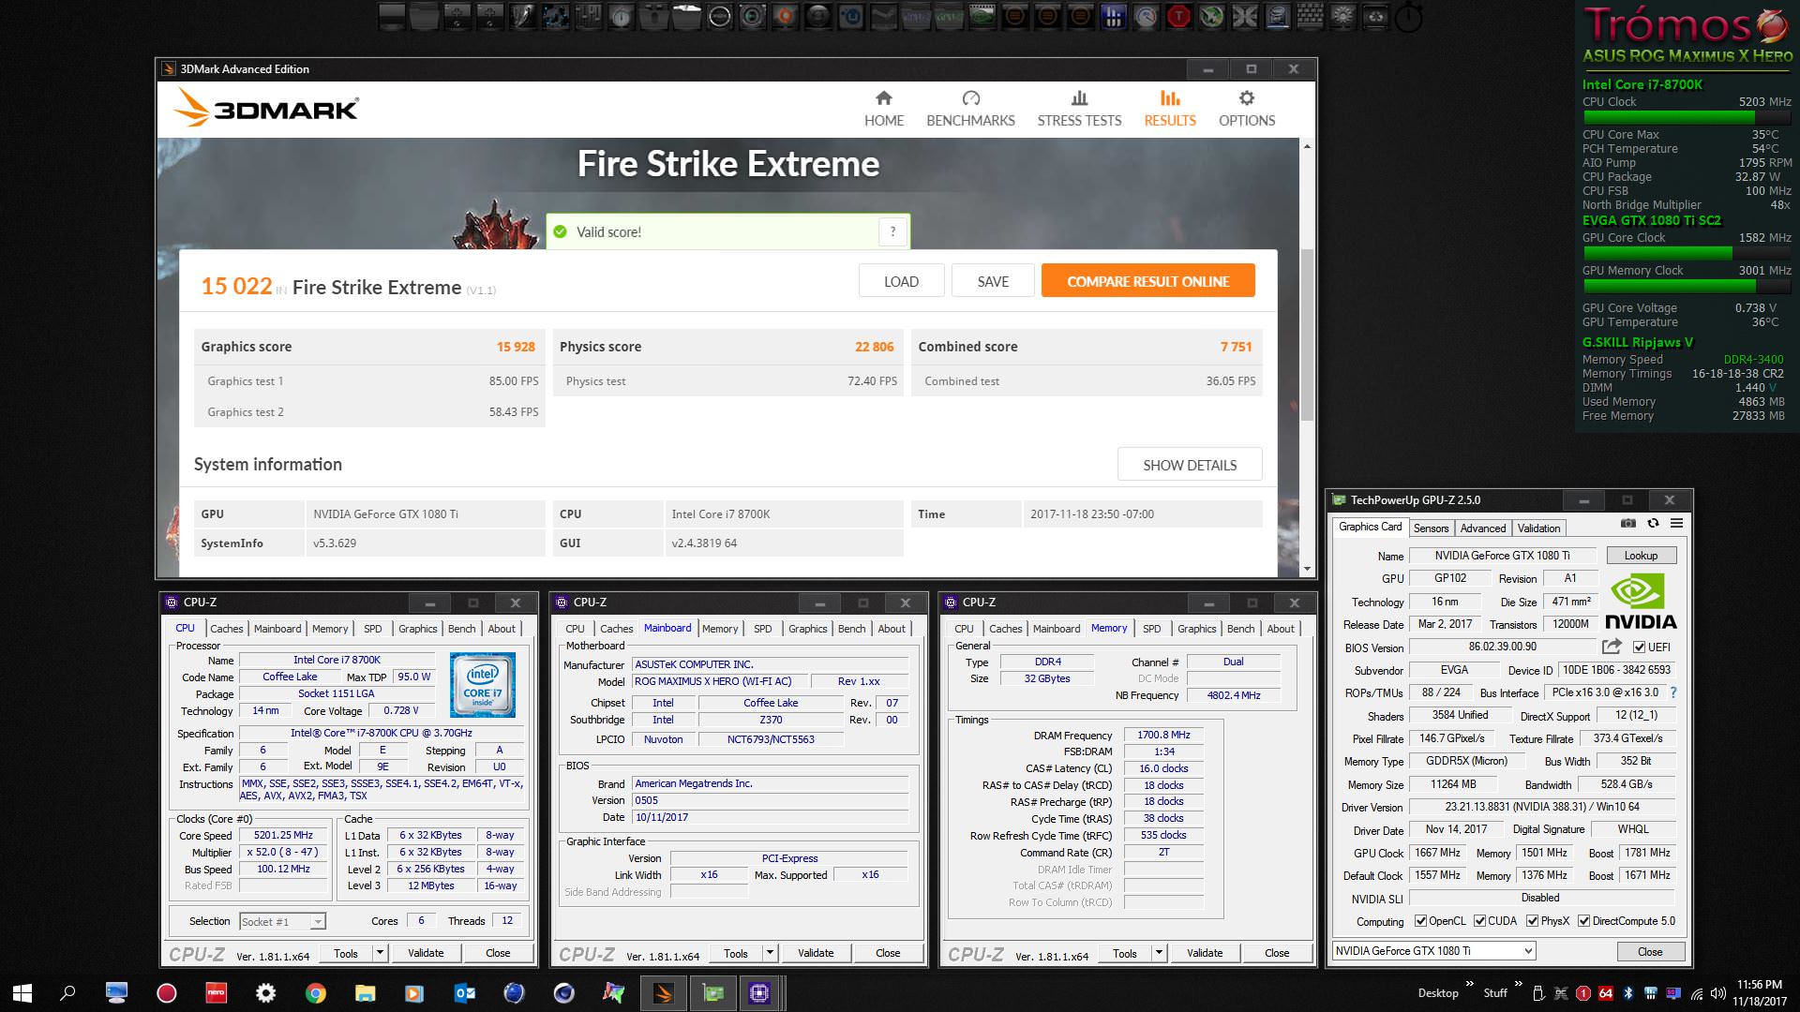Click 3DMark scrollbar down arrow
This screenshot has height=1012, width=1800.
click(1307, 568)
